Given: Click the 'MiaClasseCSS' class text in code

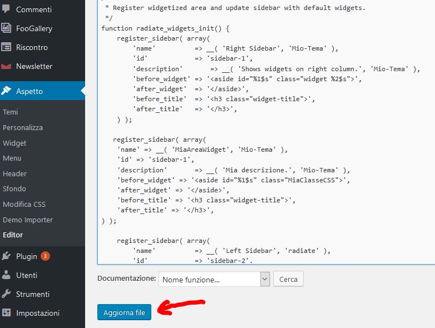Looking at the screenshot, I should pyautogui.click(x=312, y=180).
